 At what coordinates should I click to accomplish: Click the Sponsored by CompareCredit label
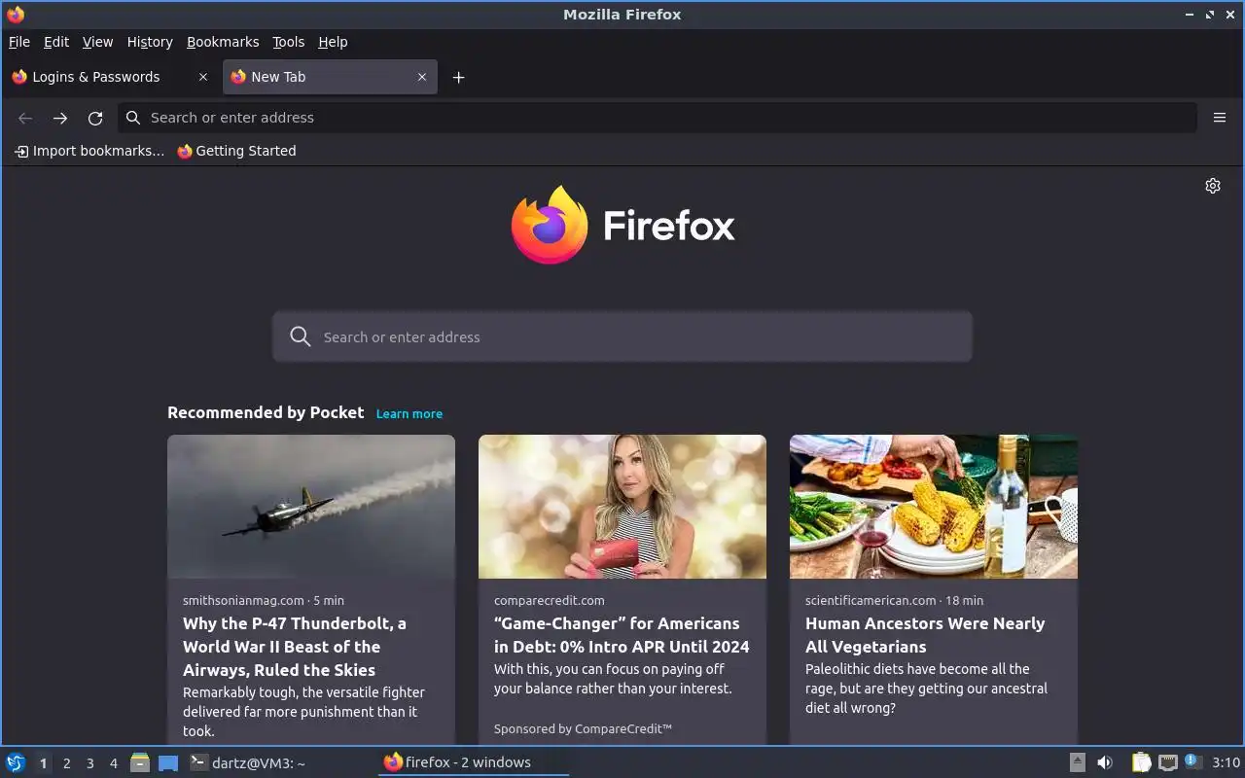pos(583,728)
